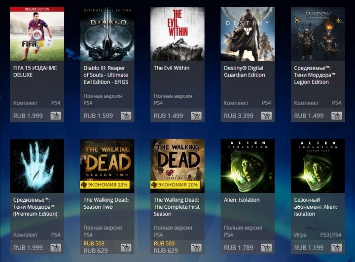Add The Walking Dead Complete First Season to cart
This screenshot has width=355, height=262.
click(196, 248)
